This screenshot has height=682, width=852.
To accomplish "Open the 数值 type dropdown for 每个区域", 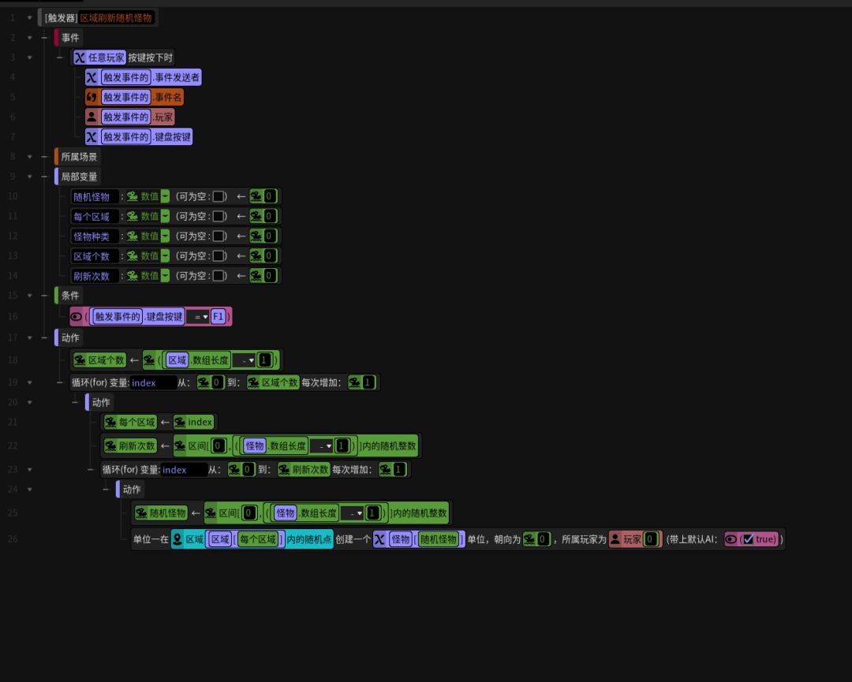I will 165,216.
